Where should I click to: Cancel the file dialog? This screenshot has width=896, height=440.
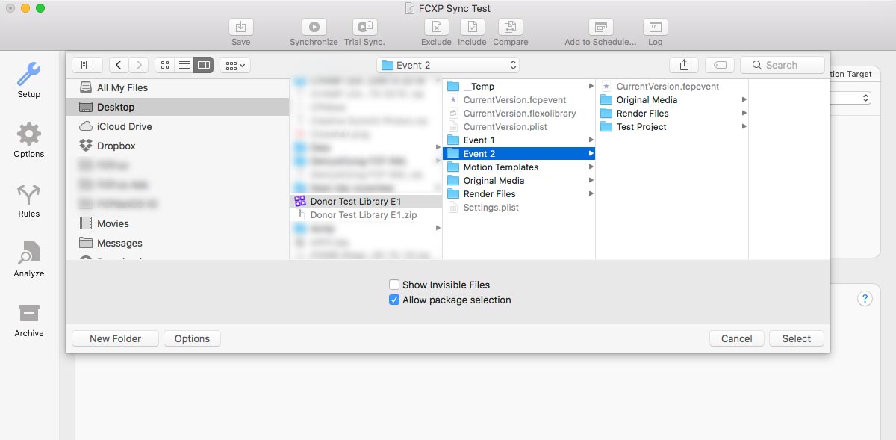point(736,338)
